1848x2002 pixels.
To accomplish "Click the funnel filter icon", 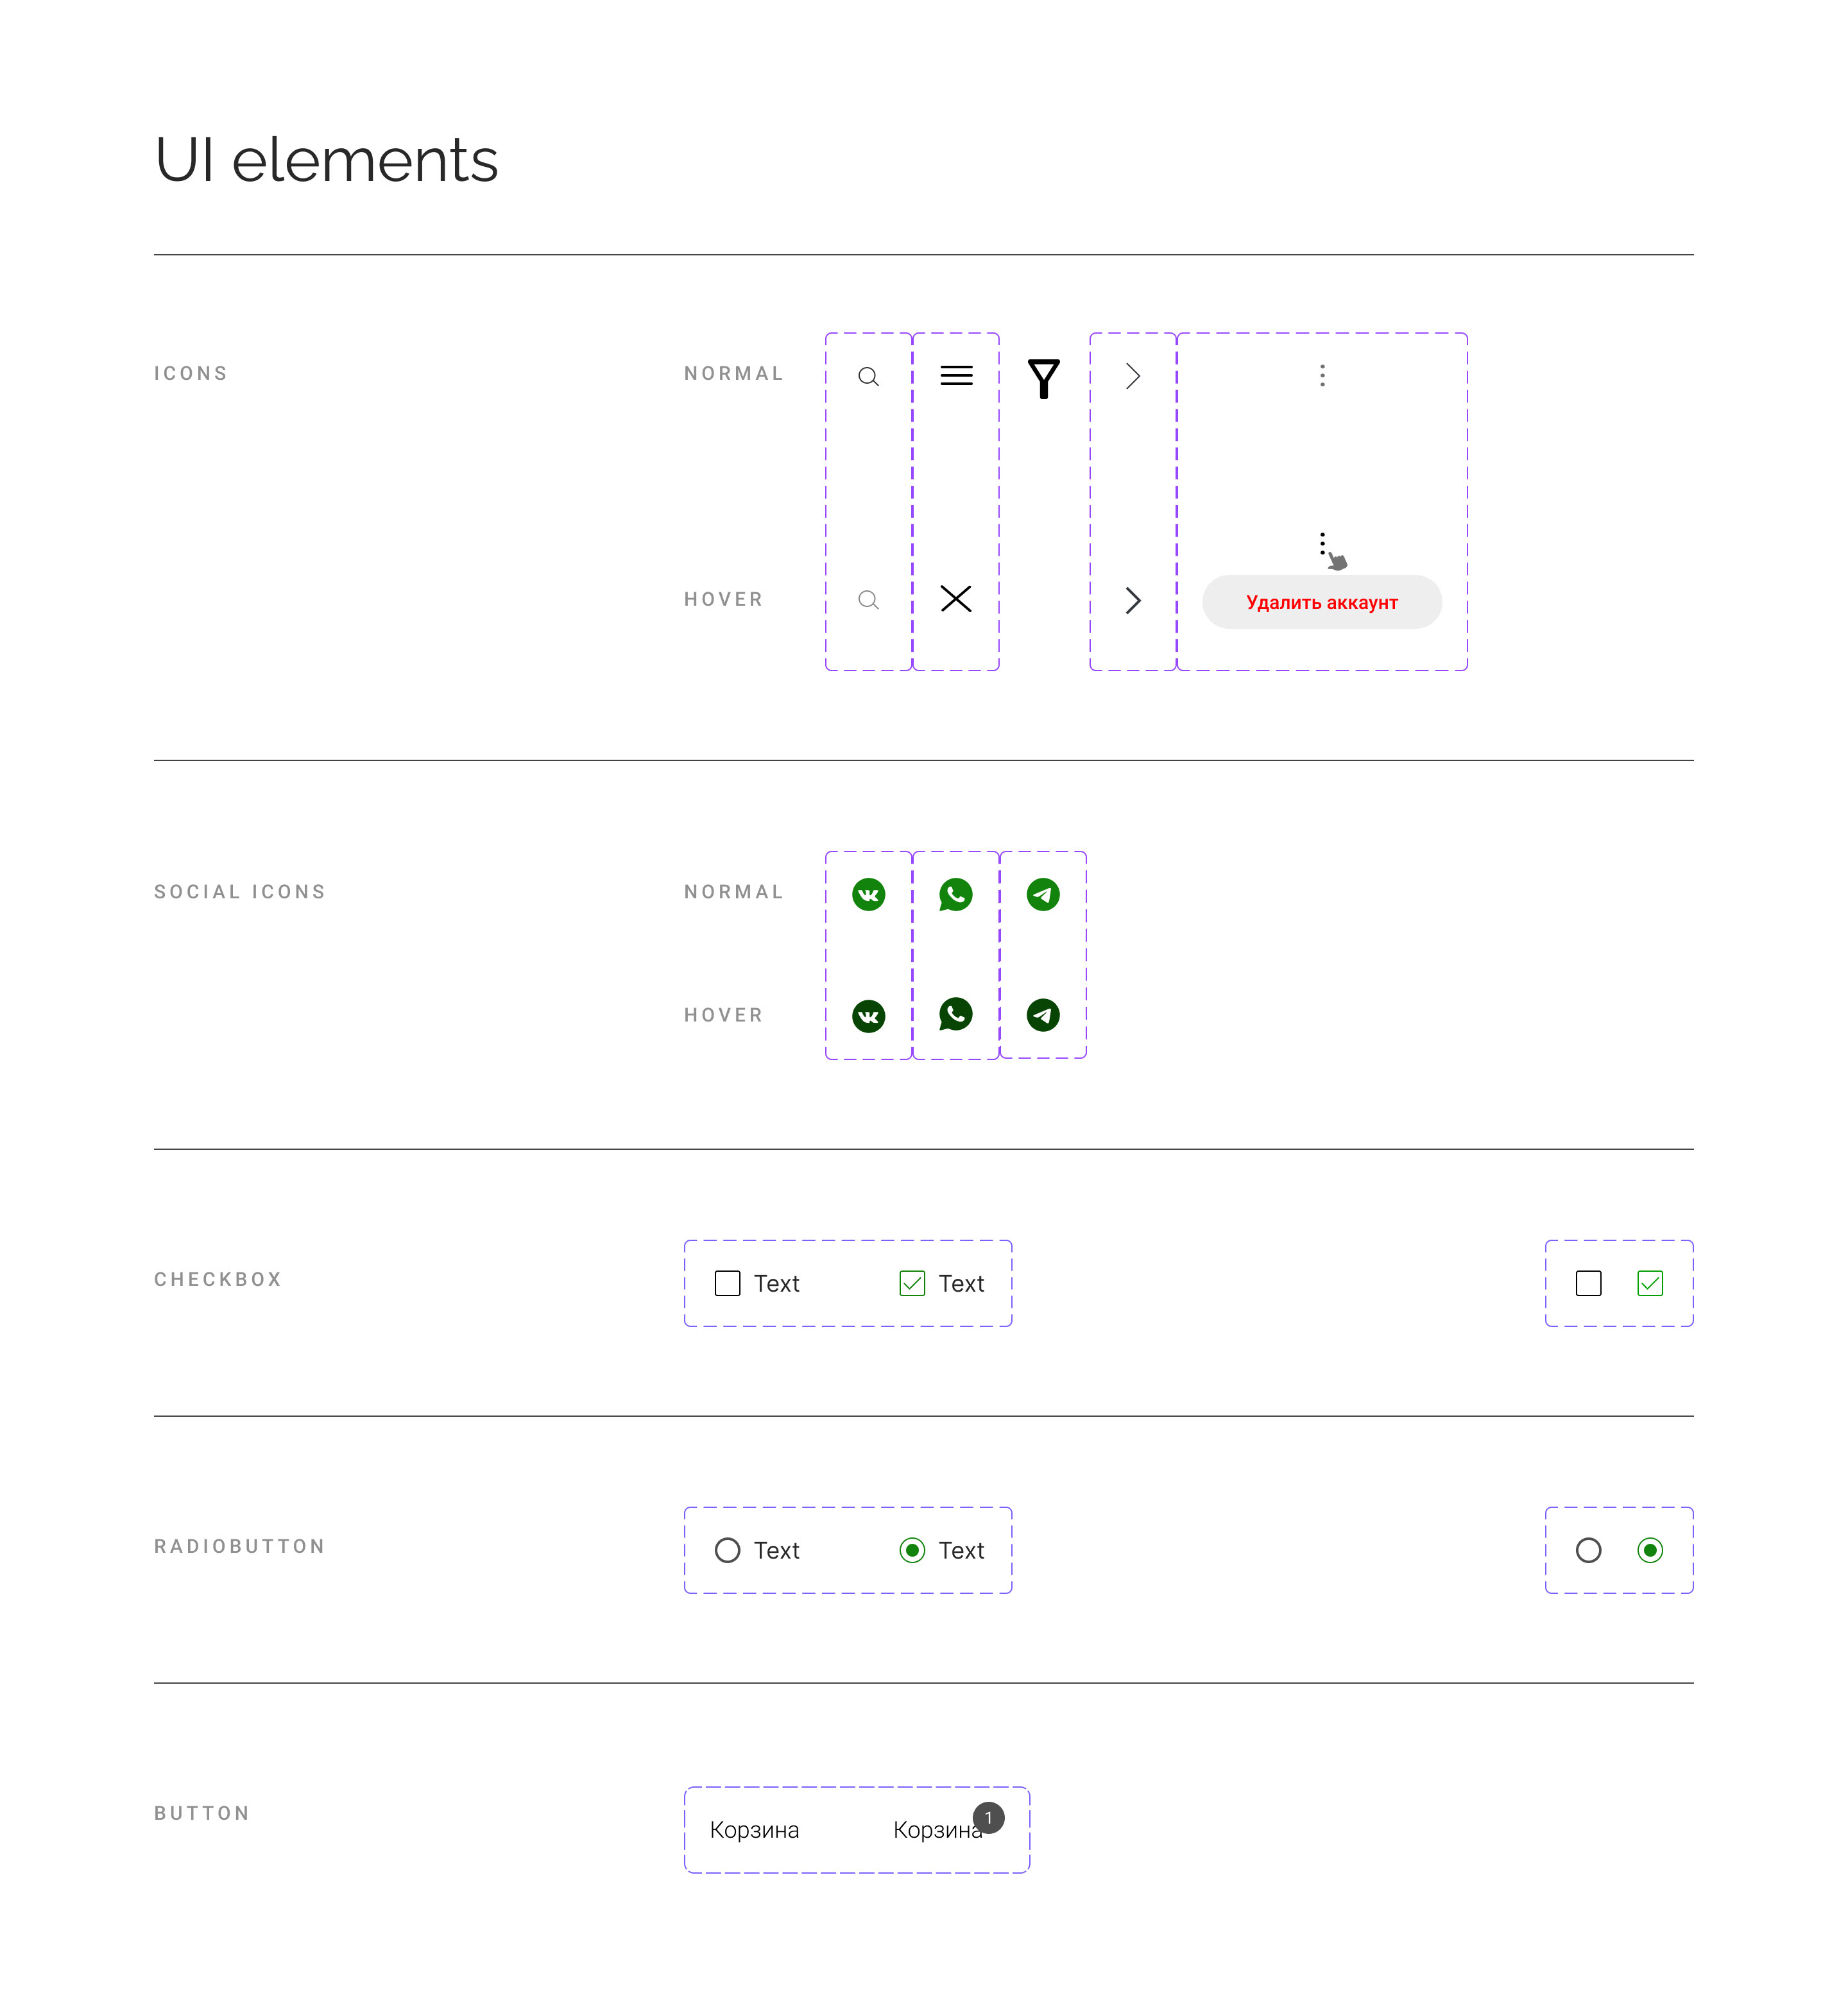I will coord(1043,378).
